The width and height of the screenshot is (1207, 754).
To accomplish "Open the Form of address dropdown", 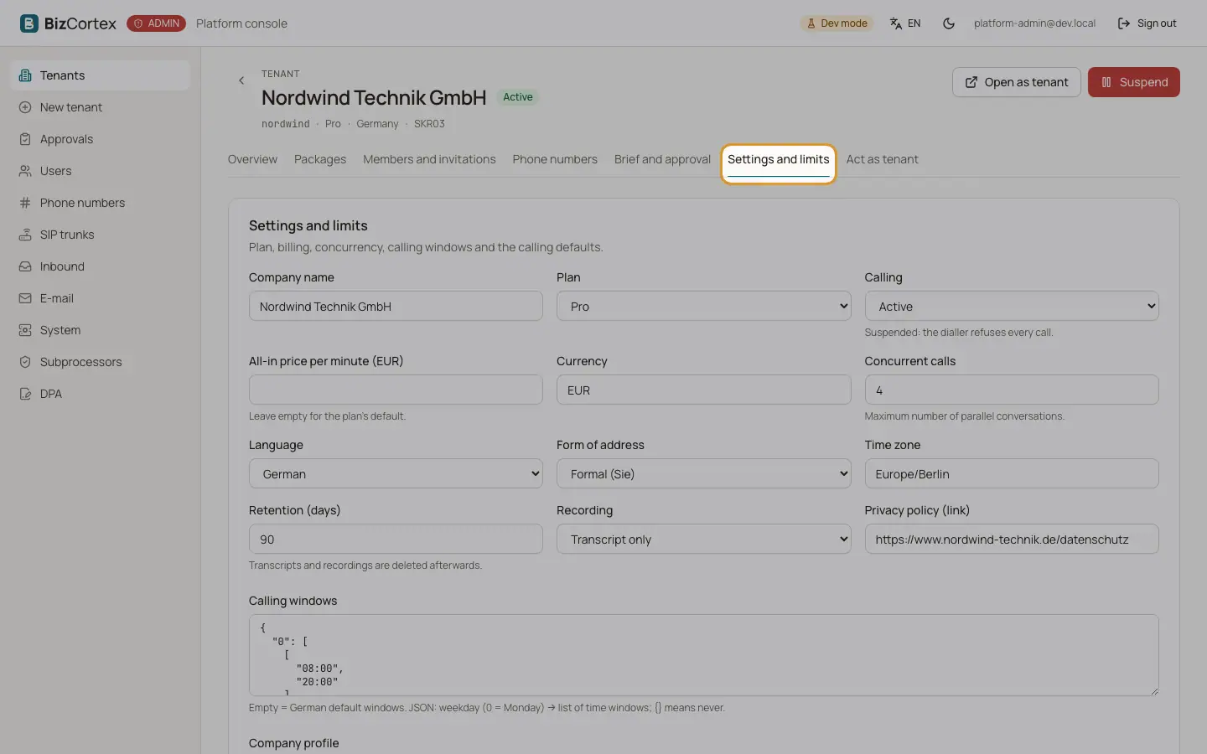I will point(703,473).
